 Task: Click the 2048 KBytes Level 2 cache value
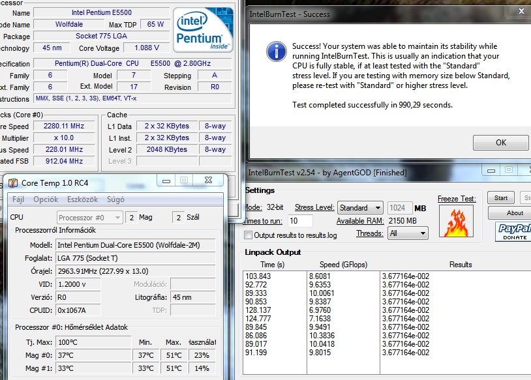coord(167,149)
